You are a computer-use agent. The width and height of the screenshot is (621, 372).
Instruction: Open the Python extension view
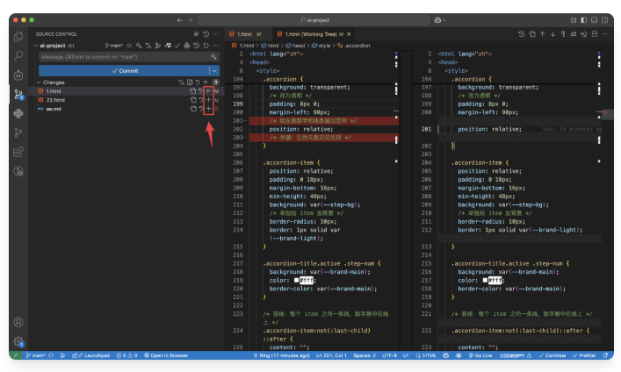pos(18,113)
